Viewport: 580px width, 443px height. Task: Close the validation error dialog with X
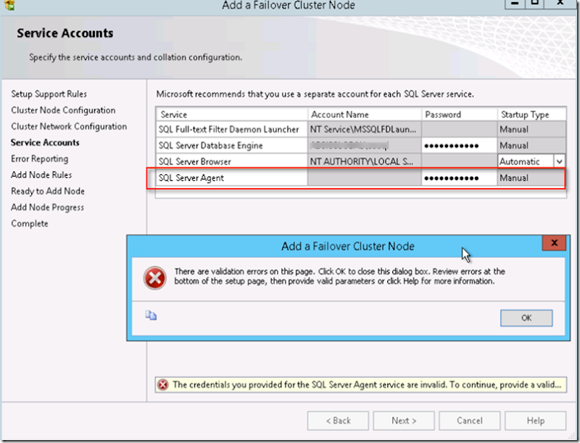click(x=554, y=243)
